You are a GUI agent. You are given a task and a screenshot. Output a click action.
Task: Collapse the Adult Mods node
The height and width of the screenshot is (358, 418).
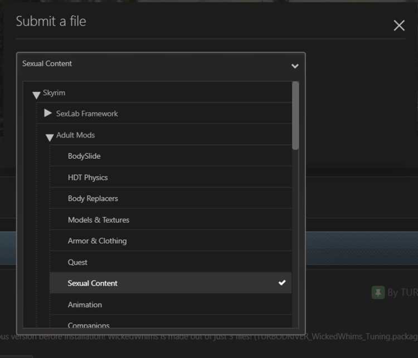pyautogui.click(x=50, y=137)
